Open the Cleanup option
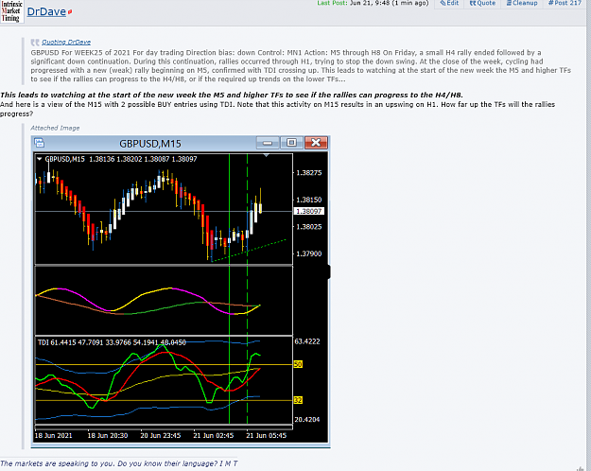The image size is (591, 471). 522,3
